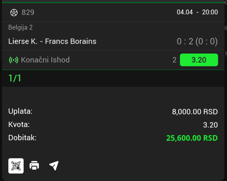Screen dimensions: 227x181
Task: Click the football sport icon
Action: click(x=14, y=12)
